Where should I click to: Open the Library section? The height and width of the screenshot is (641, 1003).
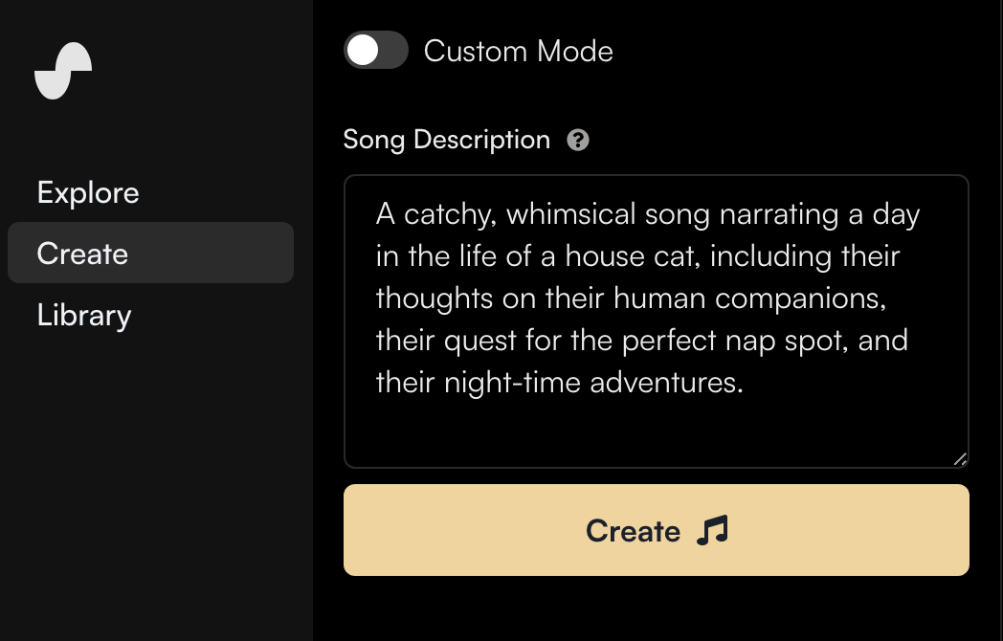[84, 316]
